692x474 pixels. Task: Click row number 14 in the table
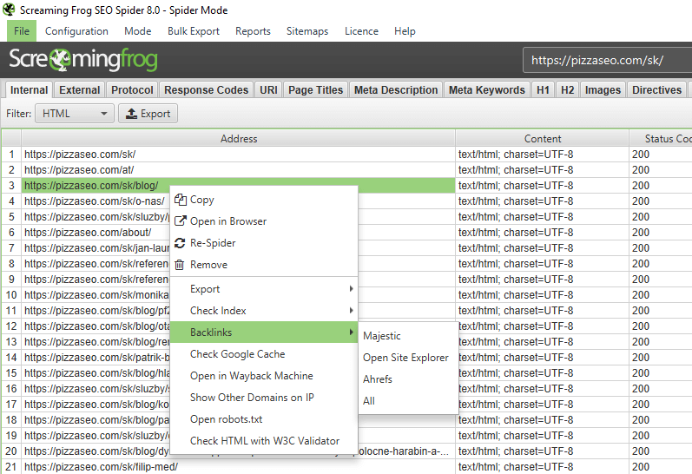tap(11, 357)
